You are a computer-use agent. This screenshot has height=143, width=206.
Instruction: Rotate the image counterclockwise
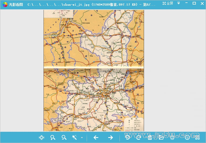coord(128,137)
